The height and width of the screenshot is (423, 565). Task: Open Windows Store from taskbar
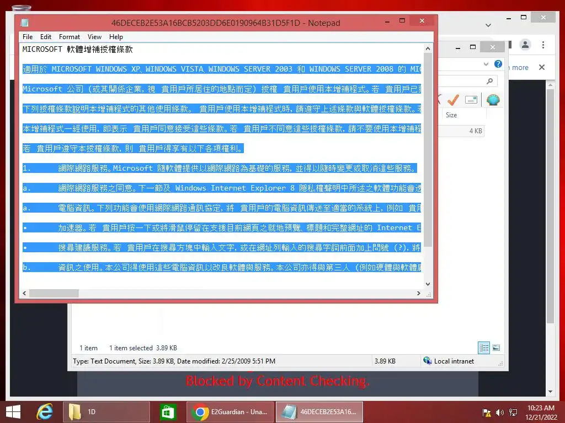pyautogui.click(x=168, y=412)
